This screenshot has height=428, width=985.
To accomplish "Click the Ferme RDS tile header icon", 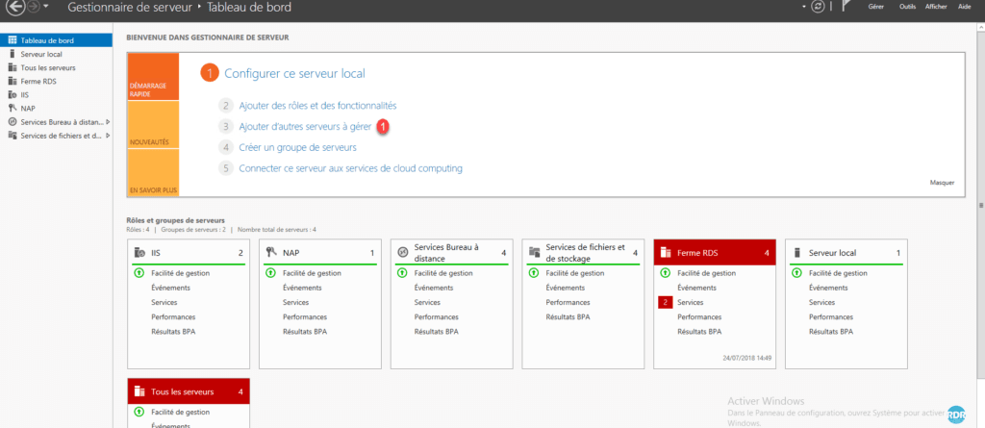I will 666,253.
